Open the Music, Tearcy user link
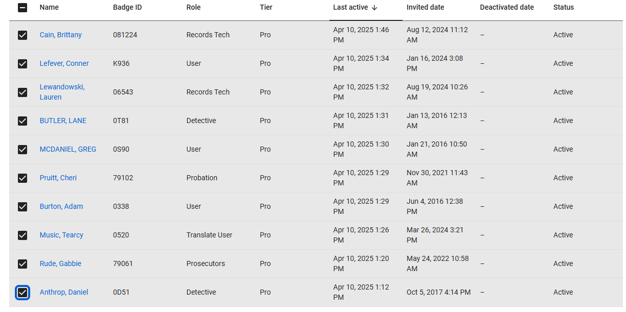Screen dimensions: 626x312 click(61, 235)
